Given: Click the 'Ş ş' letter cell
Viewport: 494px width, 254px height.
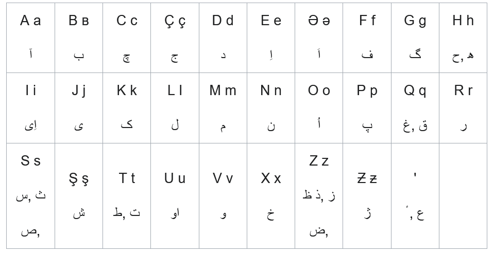Looking at the screenshot, I should coord(79,196).
